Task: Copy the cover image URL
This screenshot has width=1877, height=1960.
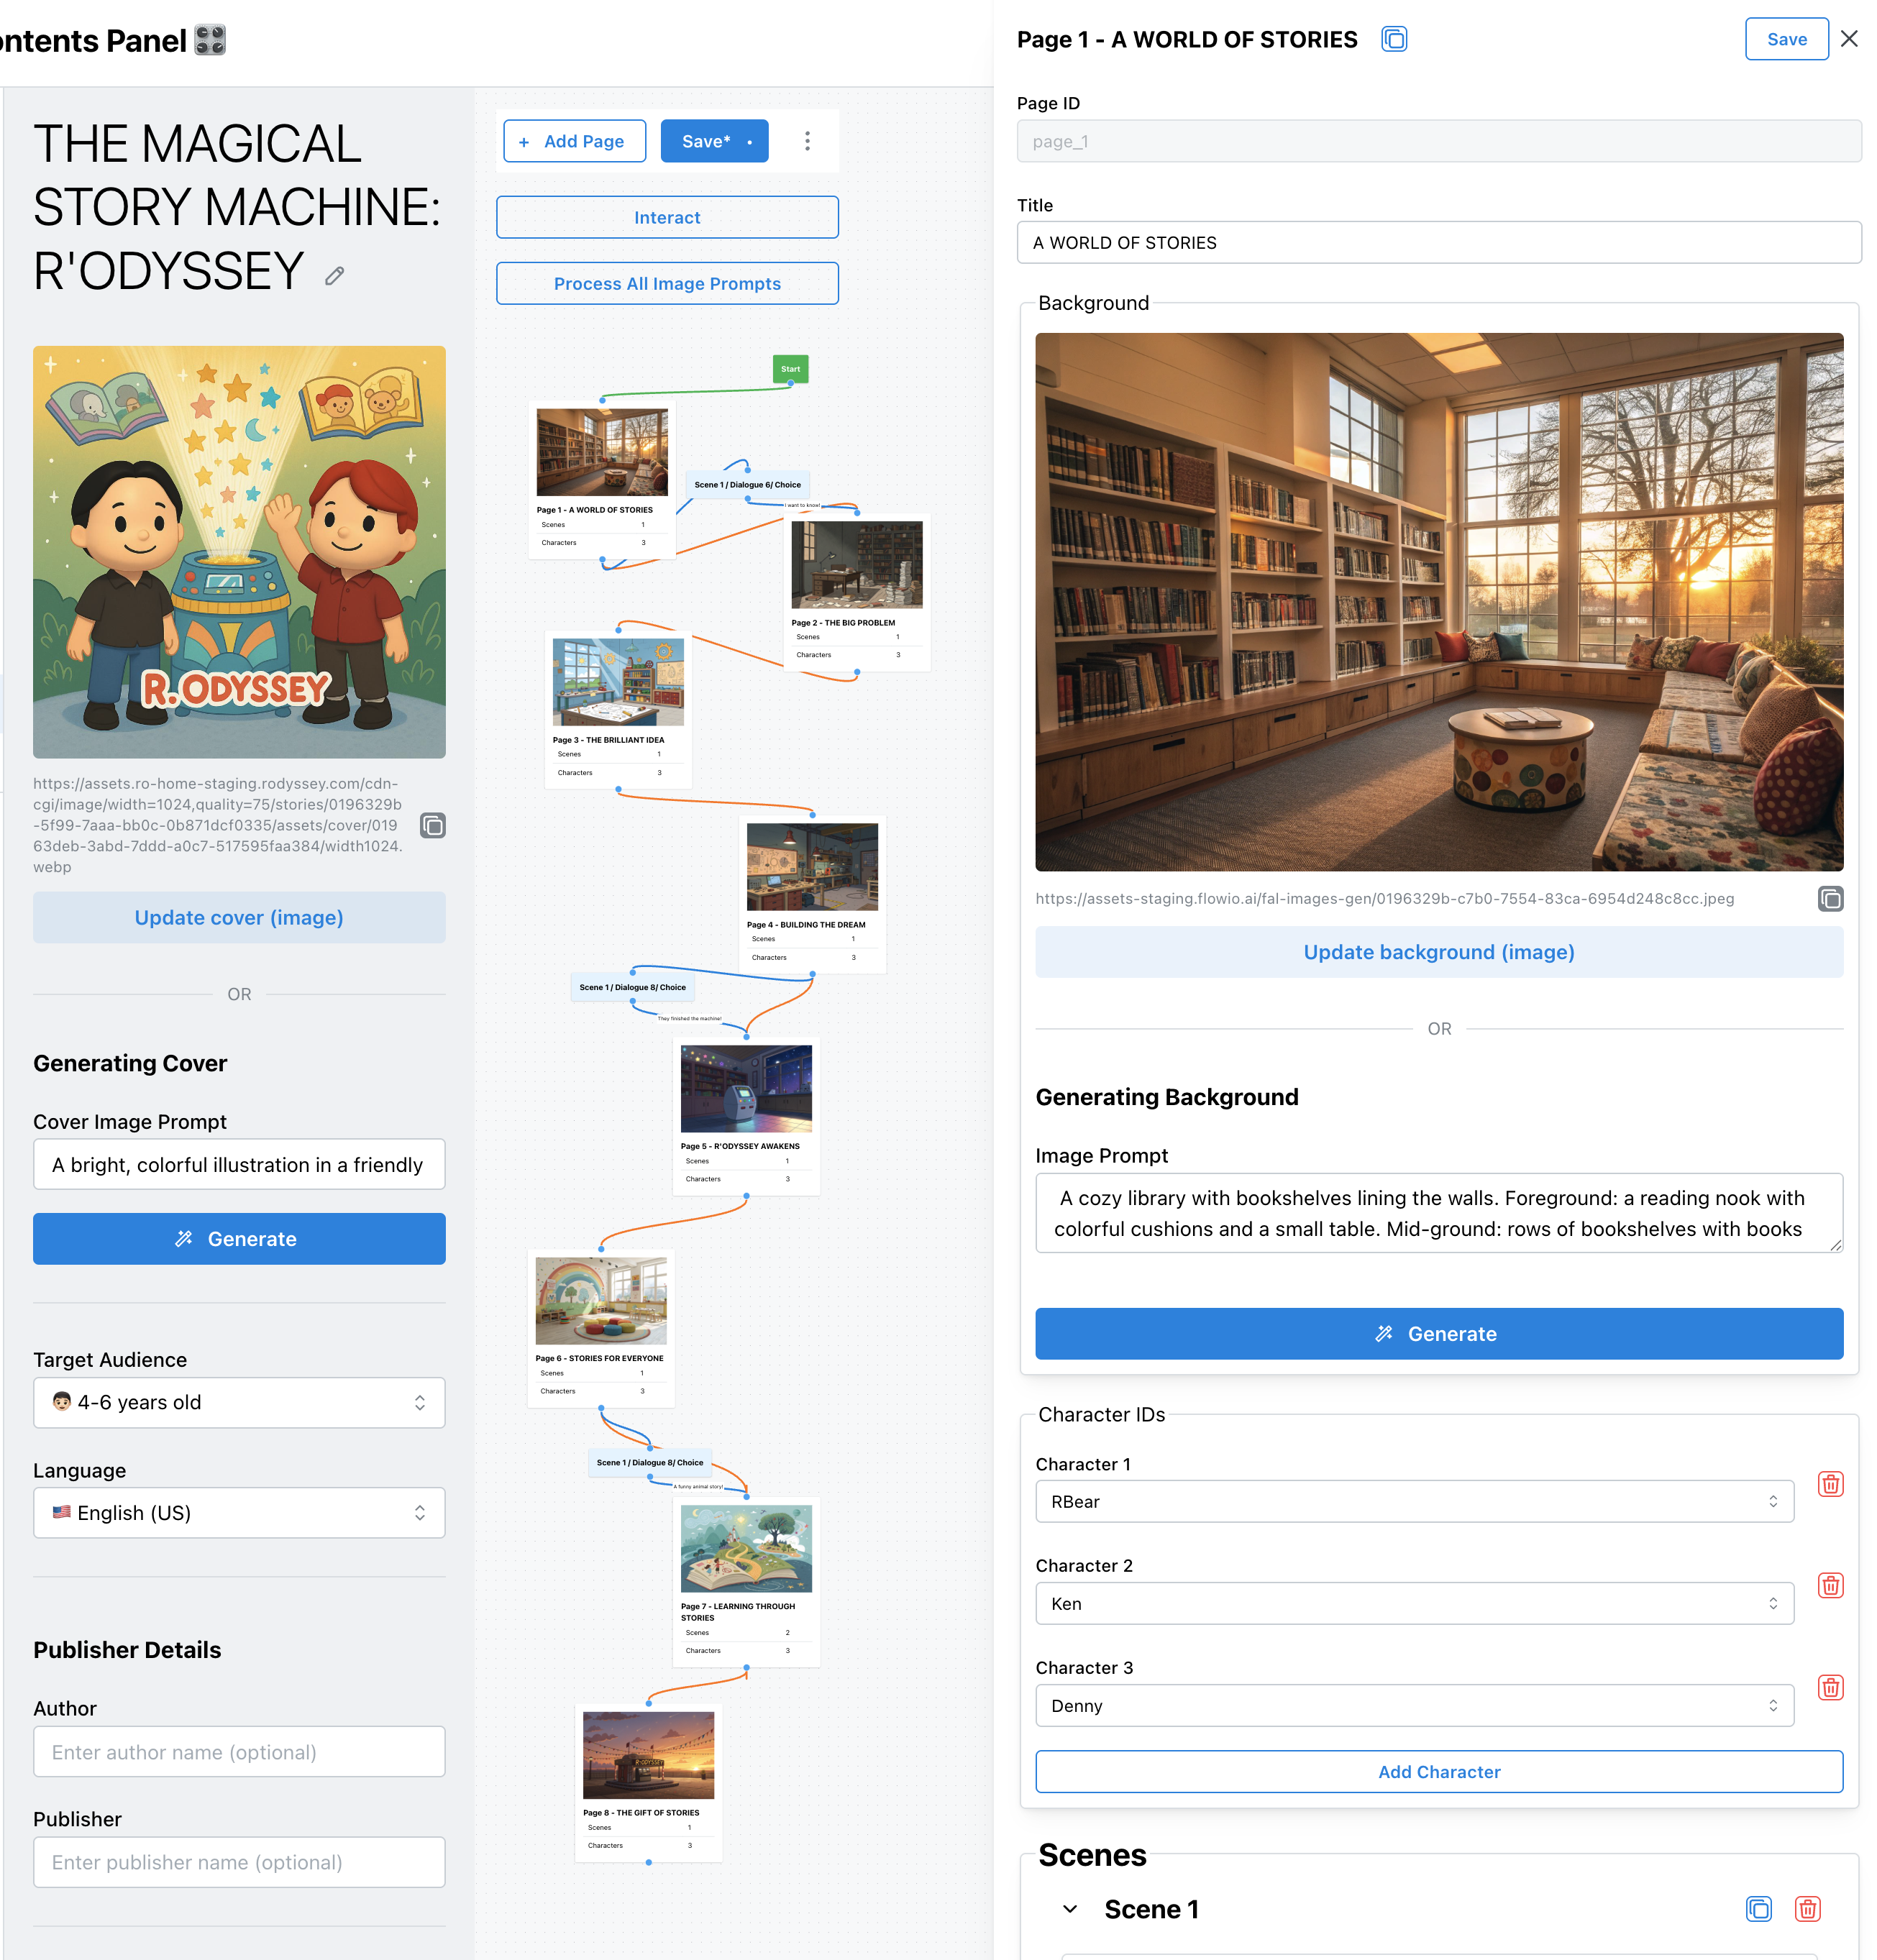Action: click(x=432, y=825)
